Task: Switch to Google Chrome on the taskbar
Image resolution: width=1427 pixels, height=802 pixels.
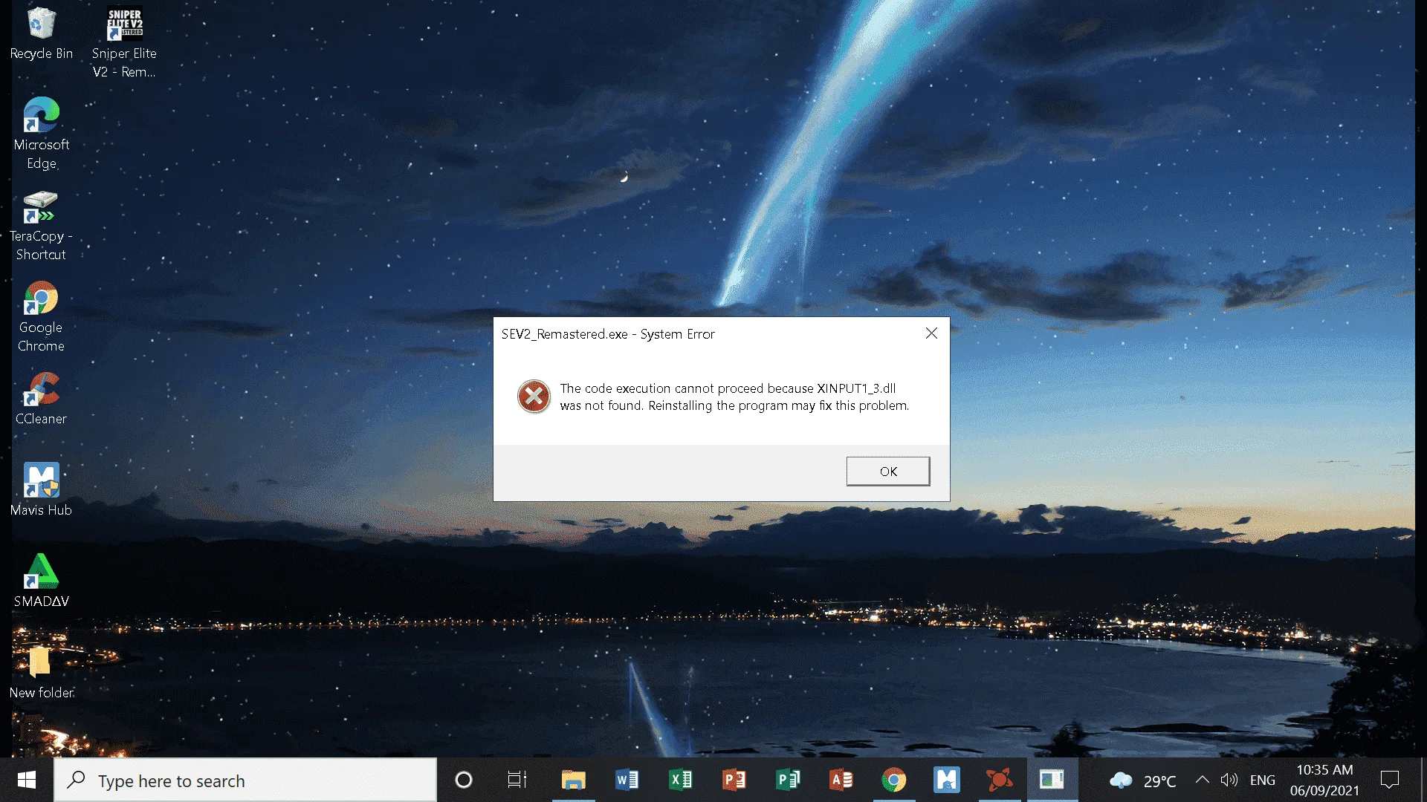Action: pyautogui.click(x=894, y=780)
